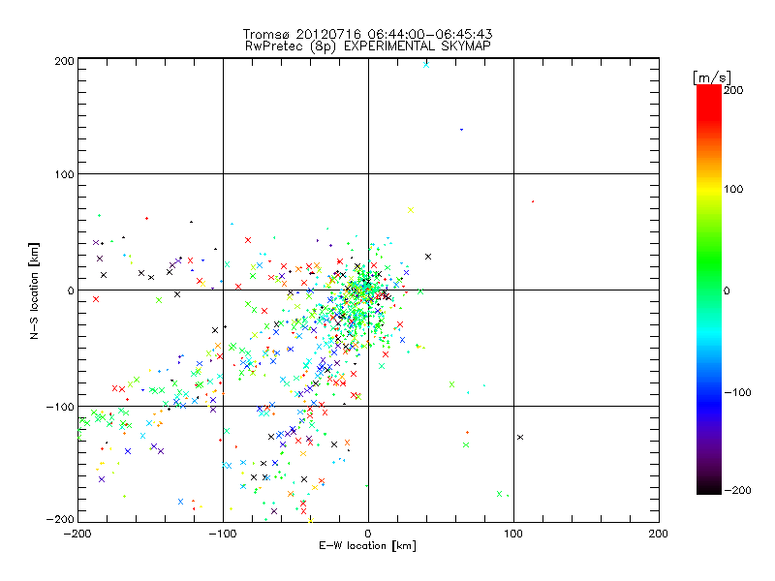Select the isolated blue dot near N-S 140 km
This screenshot has height=581, width=775.
[x=462, y=130]
